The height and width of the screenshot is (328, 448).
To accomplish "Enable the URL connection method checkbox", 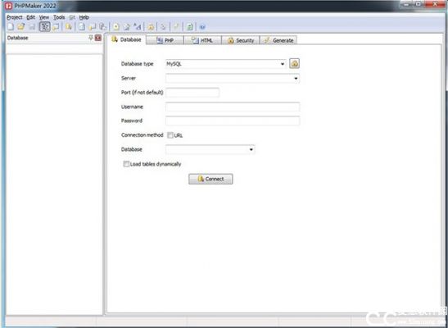I will tap(170, 135).
